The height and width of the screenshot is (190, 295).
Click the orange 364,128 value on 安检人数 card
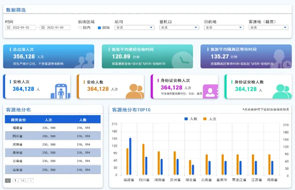(x=98, y=89)
